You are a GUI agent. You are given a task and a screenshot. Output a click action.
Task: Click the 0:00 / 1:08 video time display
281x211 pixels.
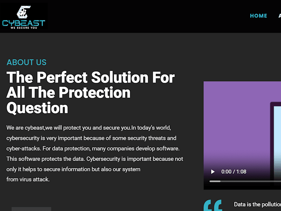coord(234,172)
